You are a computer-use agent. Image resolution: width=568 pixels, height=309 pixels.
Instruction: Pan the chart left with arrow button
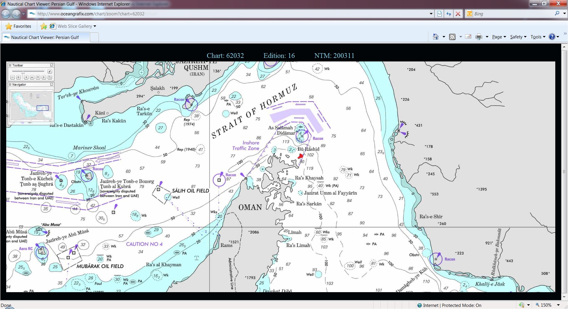click(26, 77)
